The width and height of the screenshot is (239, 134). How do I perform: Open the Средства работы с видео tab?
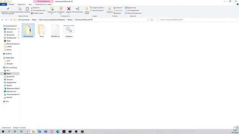click(x=43, y=4)
